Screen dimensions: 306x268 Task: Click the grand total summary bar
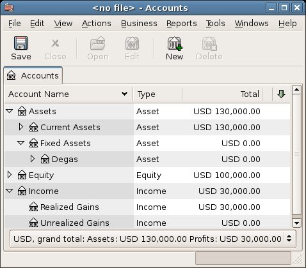tap(153, 239)
